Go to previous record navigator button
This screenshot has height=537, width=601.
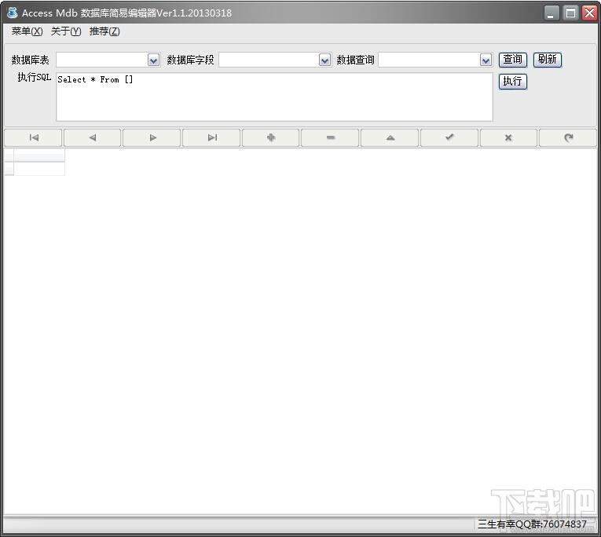pos(93,138)
